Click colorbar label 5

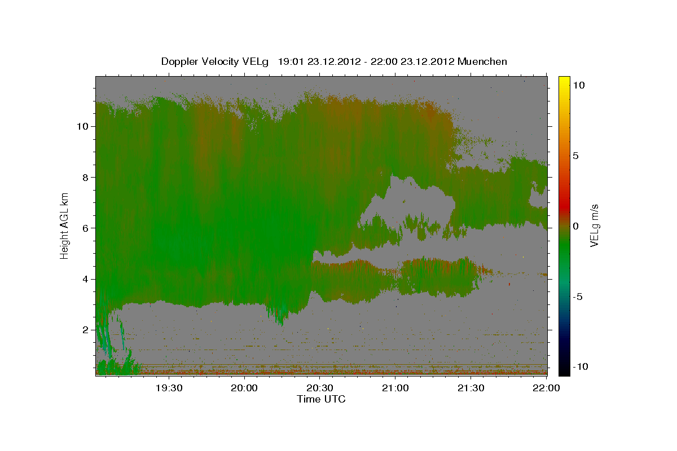576,156
